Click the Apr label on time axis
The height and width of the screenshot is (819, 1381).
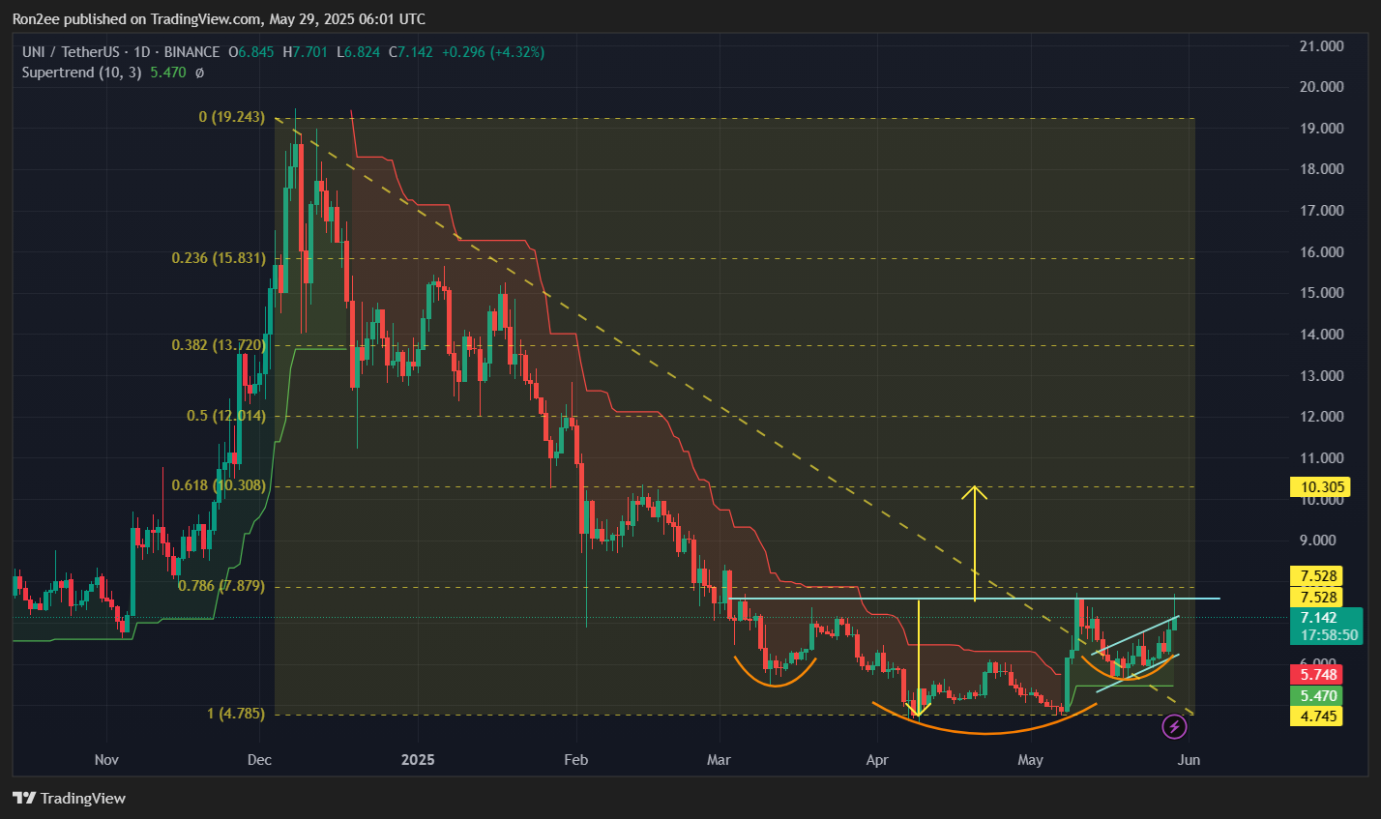click(876, 760)
